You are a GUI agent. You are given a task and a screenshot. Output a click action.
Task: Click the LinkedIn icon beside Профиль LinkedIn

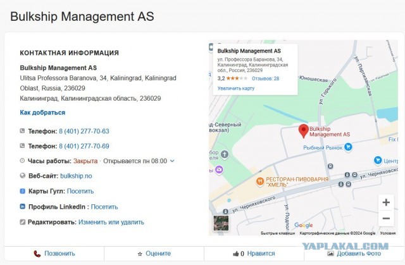tap(23, 206)
